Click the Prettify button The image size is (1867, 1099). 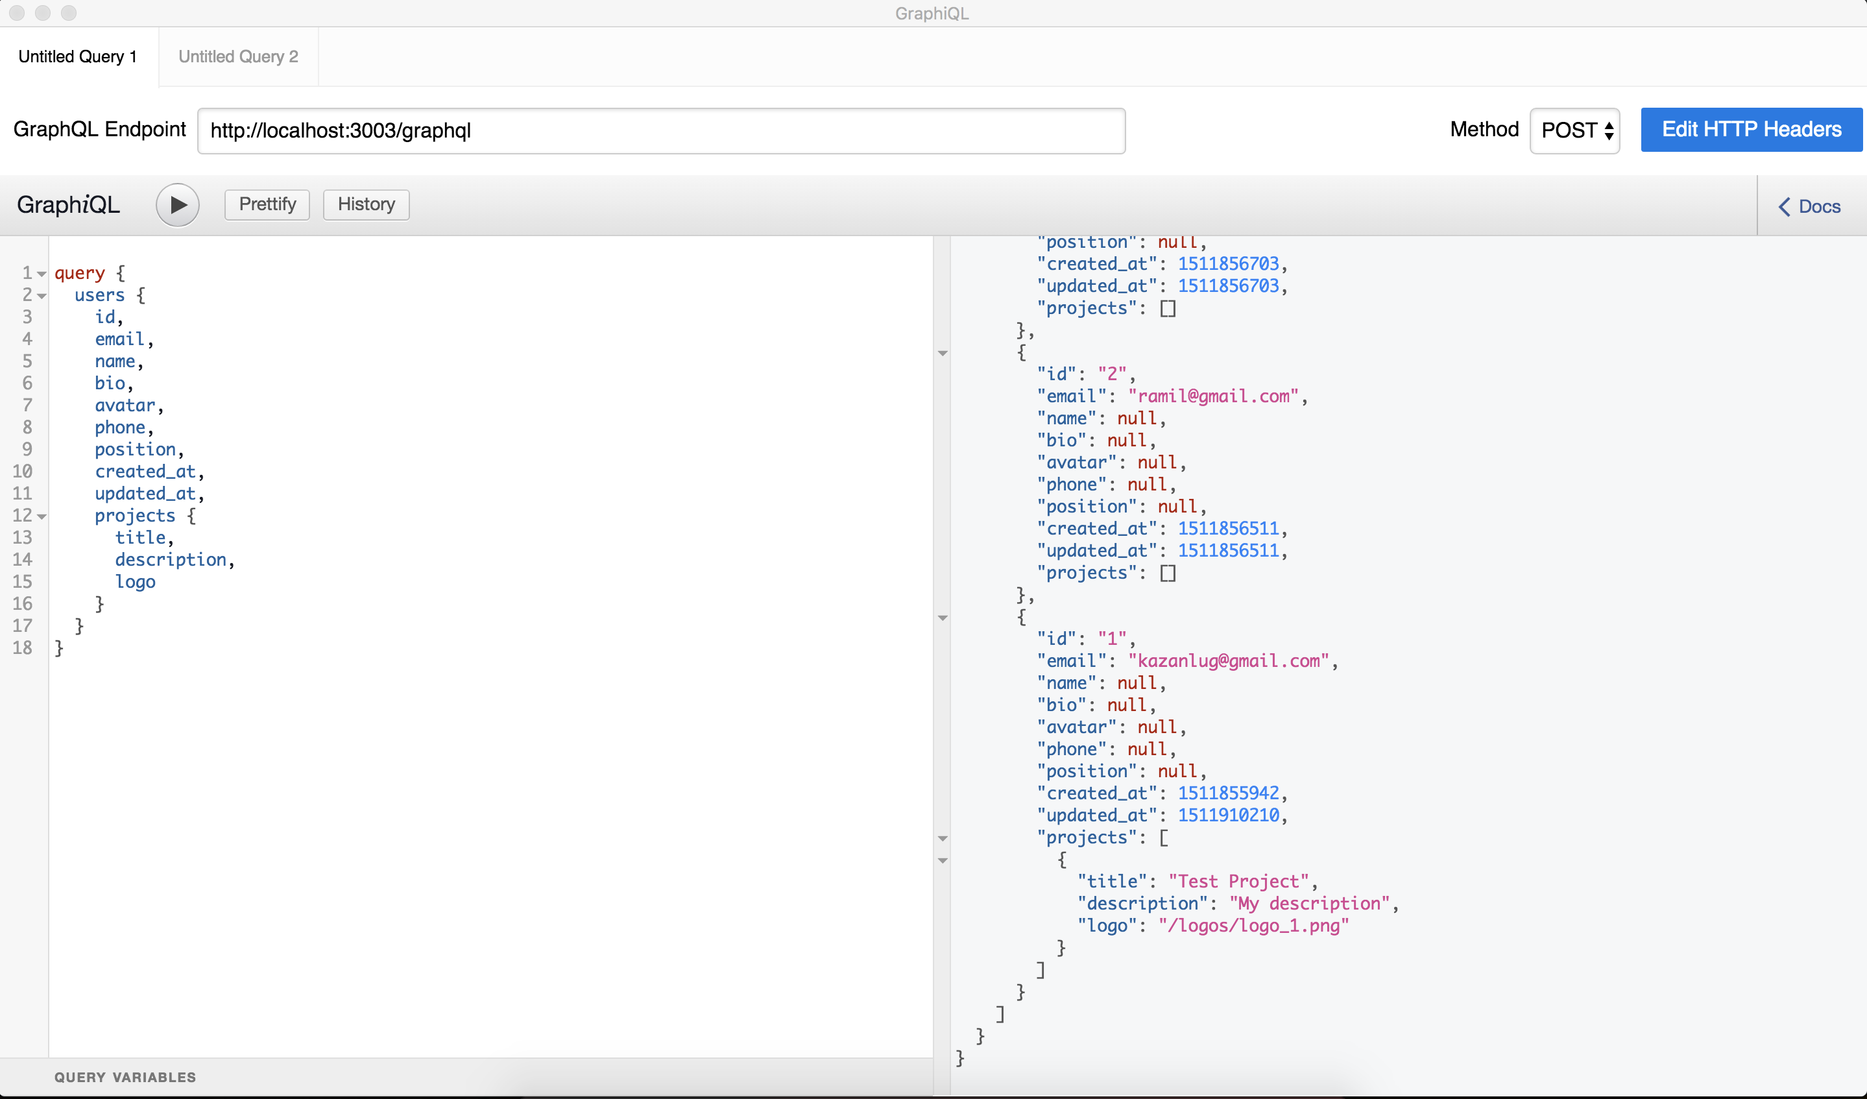267,204
